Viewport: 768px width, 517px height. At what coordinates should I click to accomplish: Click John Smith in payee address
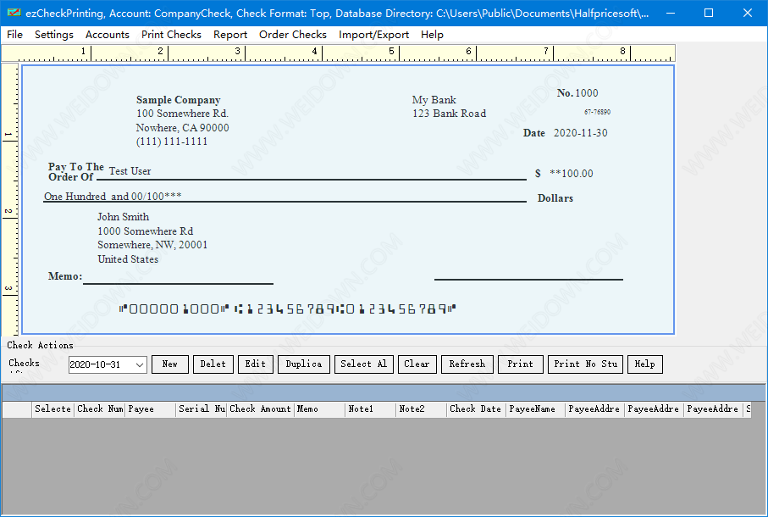point(123,217)
